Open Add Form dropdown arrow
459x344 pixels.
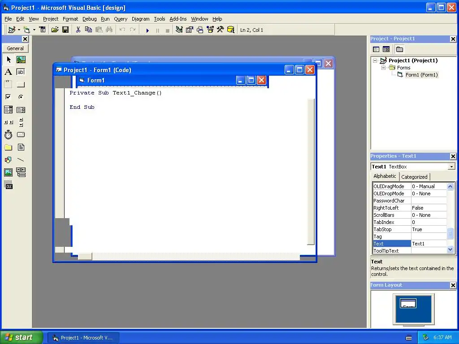(x=34, y=30)
